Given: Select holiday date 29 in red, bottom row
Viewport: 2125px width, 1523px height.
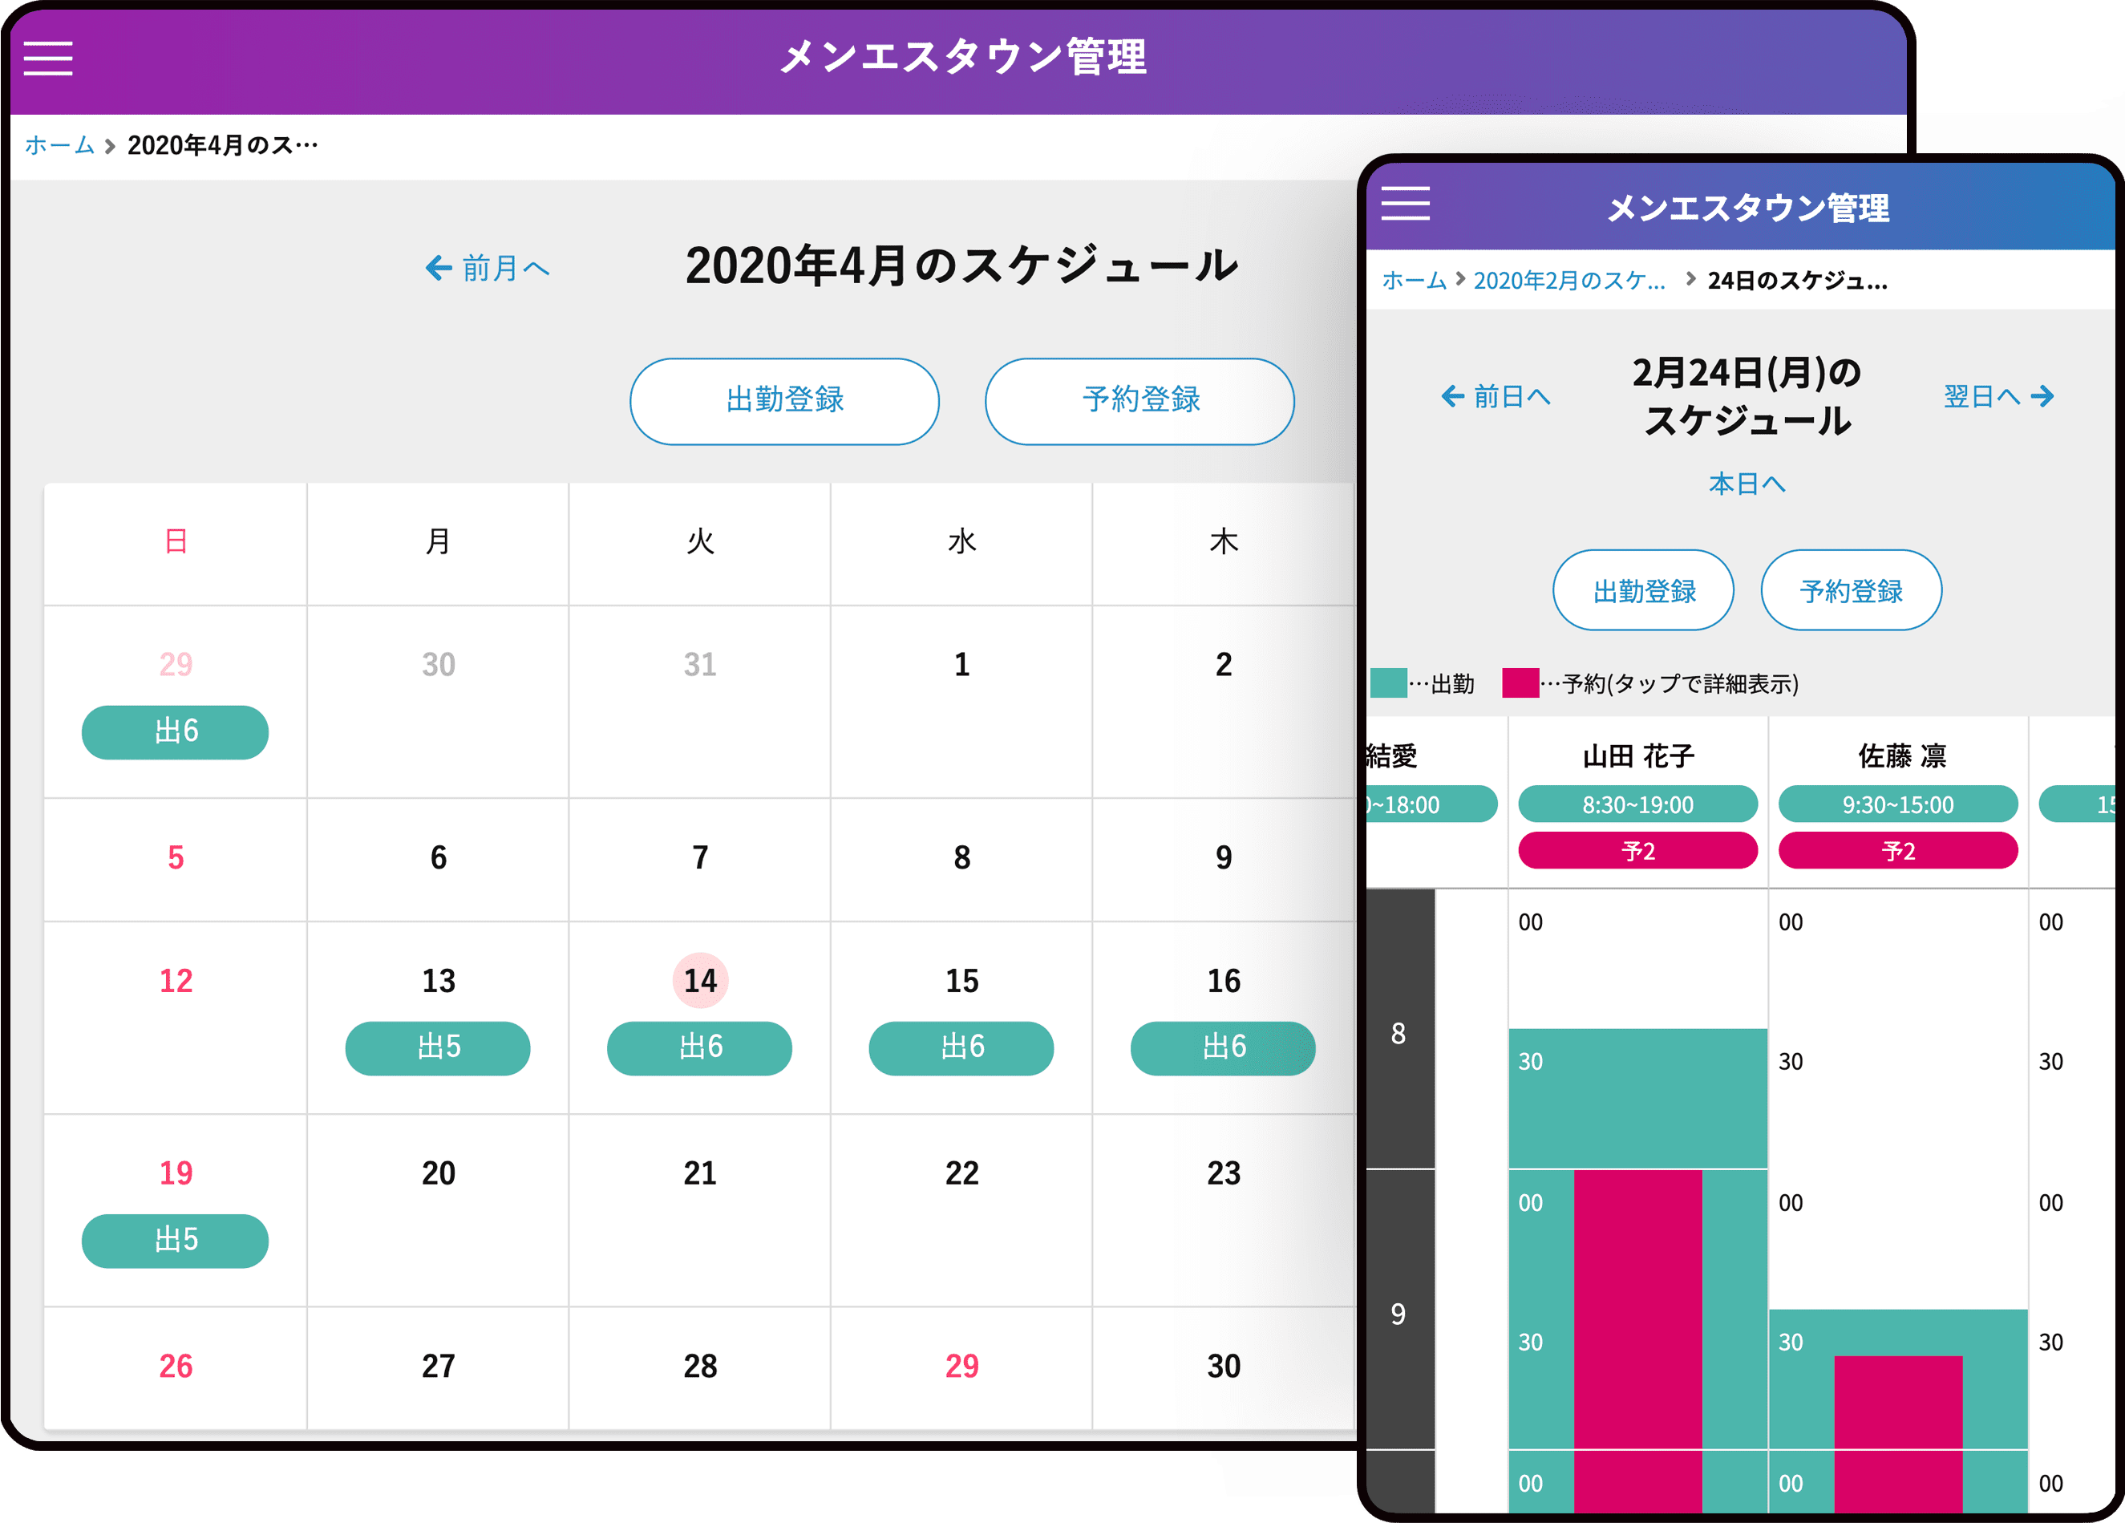Looking at the screenshot, I should pyautogui.click(x=961, y=1367).
